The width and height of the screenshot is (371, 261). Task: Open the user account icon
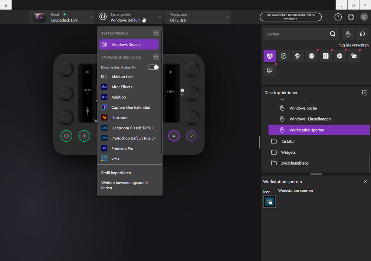coord(364,17)
